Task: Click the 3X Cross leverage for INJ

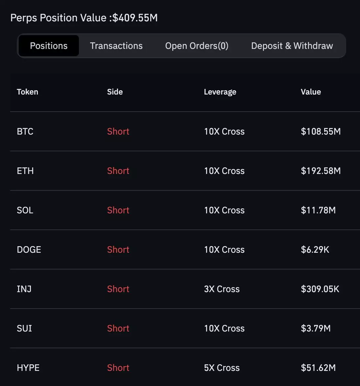Action: tap(222, 289)
